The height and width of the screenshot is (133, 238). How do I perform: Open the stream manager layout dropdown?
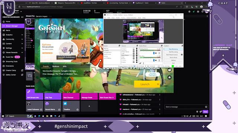point(21,11)
